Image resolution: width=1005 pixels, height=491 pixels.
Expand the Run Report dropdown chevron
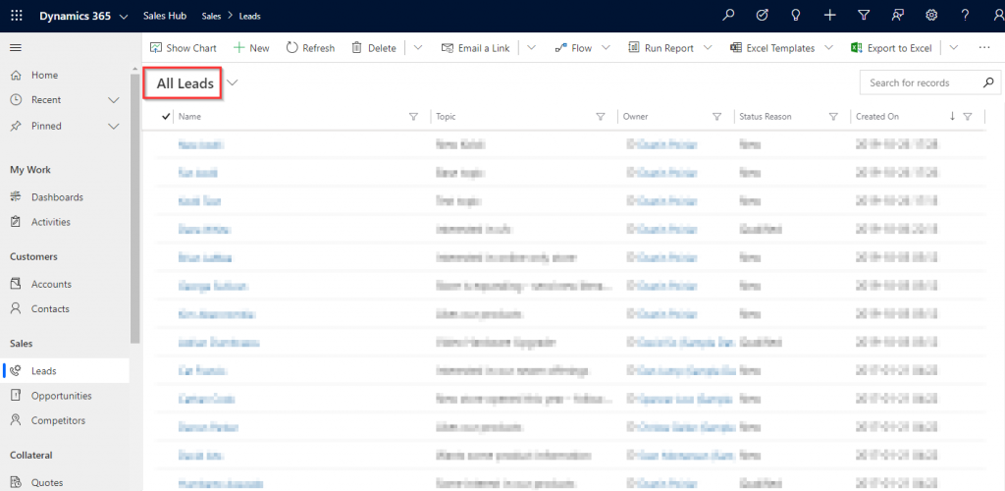click(708, 48)
